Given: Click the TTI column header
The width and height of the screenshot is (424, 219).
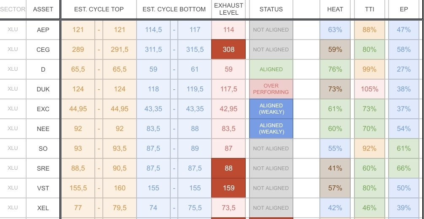Looking at the screenshot, I should coord(369,9).
